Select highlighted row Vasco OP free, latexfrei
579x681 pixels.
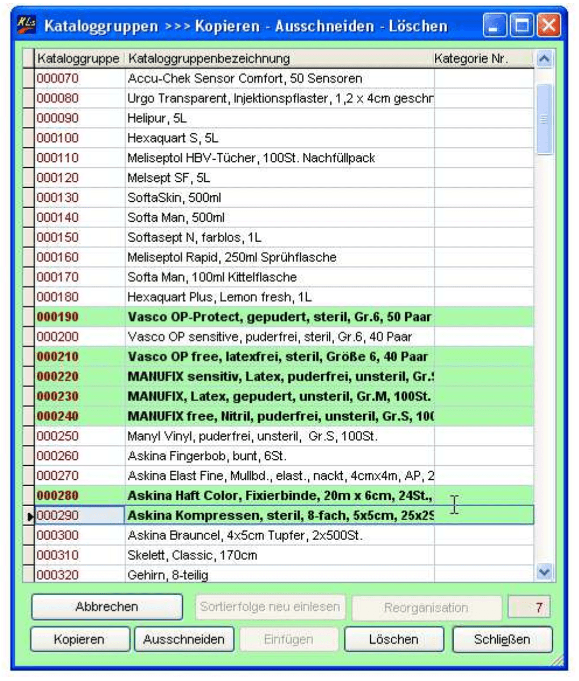(279, 357)
